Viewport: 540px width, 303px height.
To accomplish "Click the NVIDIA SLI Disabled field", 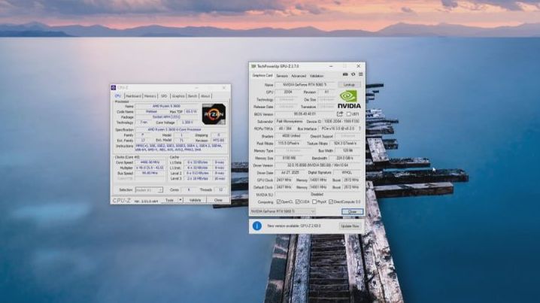I will (x=317, y=195).
